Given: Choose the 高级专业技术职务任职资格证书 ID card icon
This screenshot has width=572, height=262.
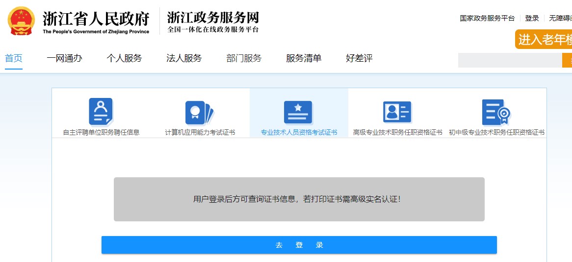Looking at the screenshot, I should tap(397, 112).
